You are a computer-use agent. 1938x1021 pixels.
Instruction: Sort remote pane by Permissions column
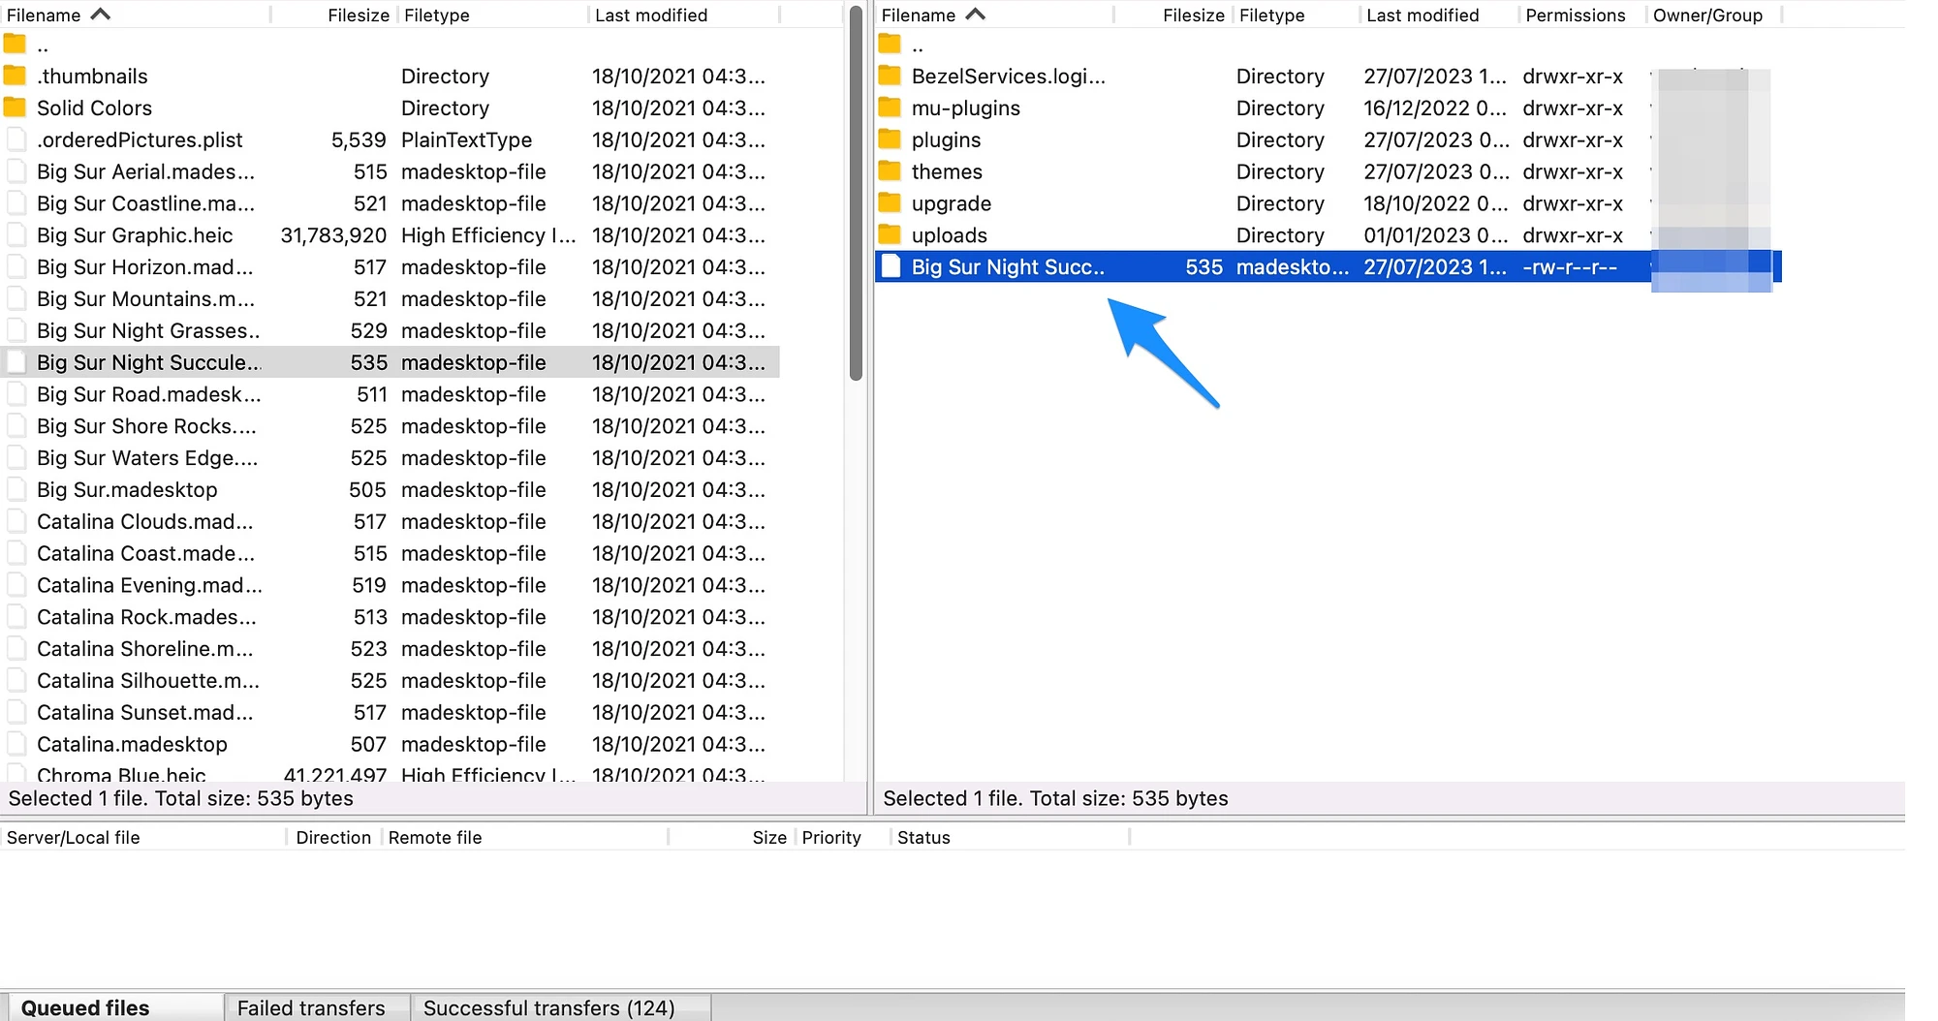[x=1581, y=15]
